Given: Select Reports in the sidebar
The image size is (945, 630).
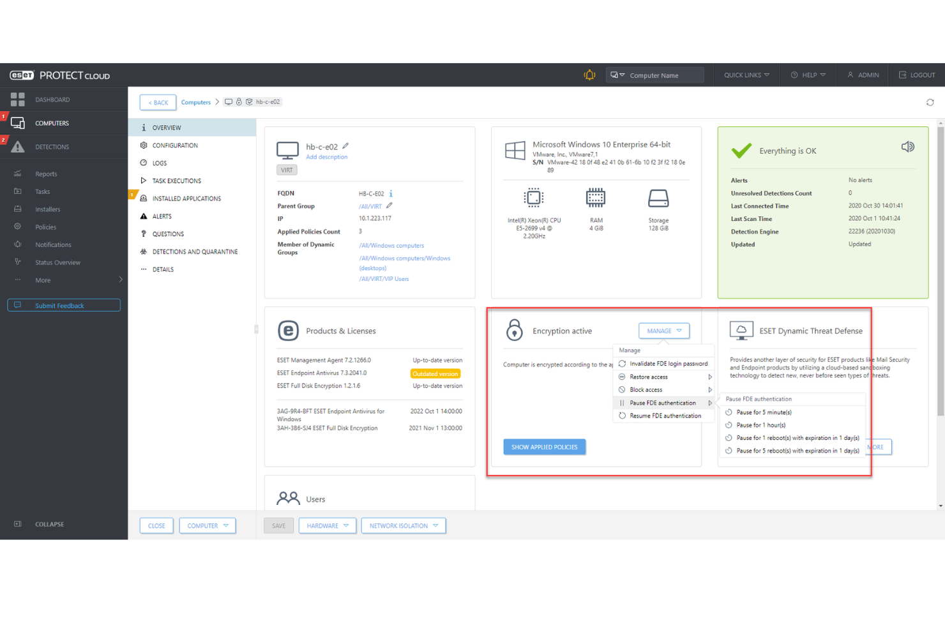Looking at the screenshot, I should point(46,174).
